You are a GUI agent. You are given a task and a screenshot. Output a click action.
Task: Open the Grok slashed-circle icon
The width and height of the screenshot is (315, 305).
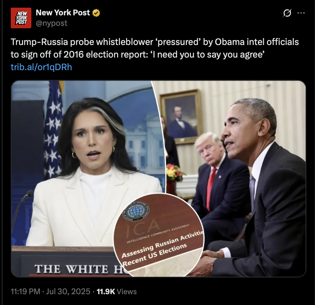[x=287, y=13]
